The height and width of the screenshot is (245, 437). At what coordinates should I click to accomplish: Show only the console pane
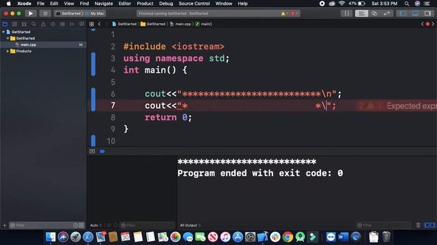coord(432,225)
